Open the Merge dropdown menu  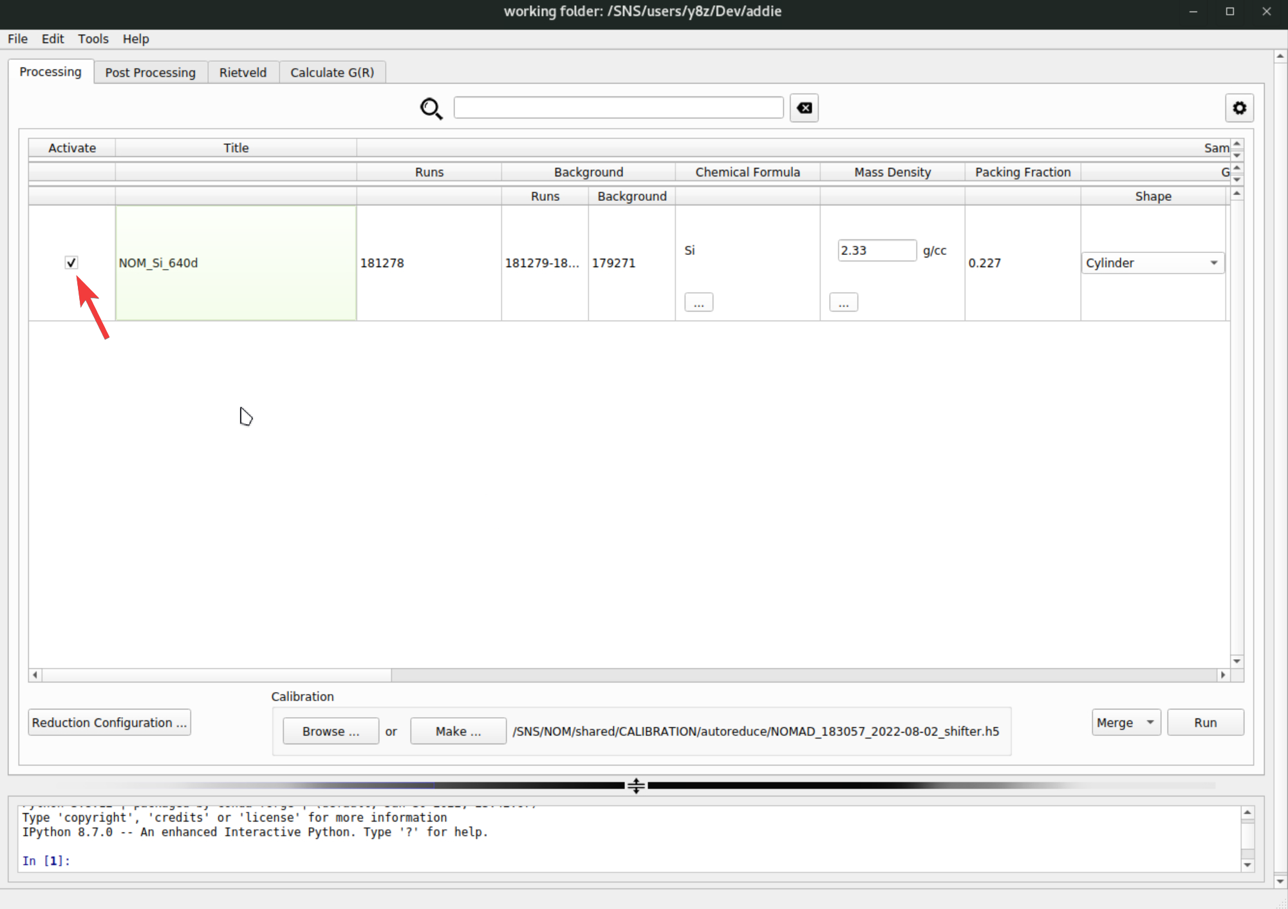(1126, 722)
